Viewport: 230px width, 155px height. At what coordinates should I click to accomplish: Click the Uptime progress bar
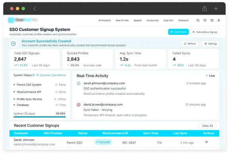pyautogui.click(x=40, y=117)
